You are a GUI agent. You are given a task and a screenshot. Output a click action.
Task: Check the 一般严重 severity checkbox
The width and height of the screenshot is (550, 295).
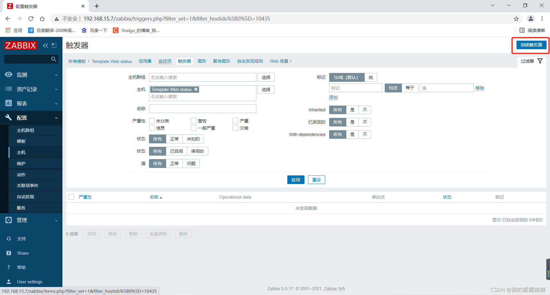point(194,128)
